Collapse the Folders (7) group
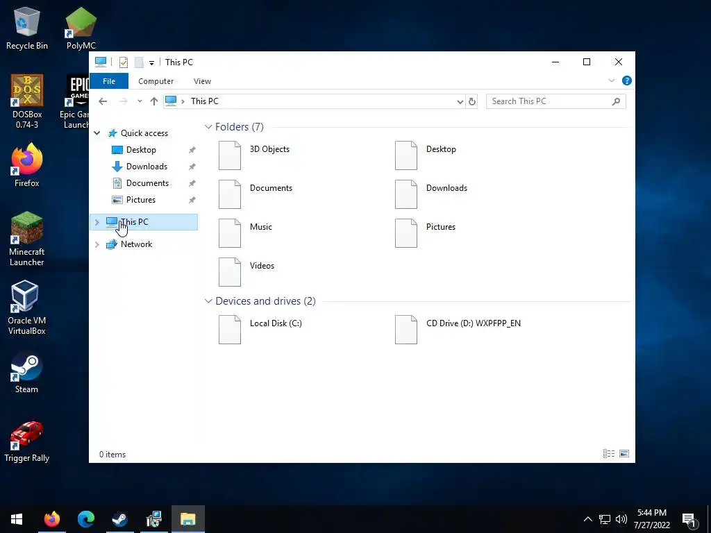This screenshot has width=711, height=533. pos(208,127)
